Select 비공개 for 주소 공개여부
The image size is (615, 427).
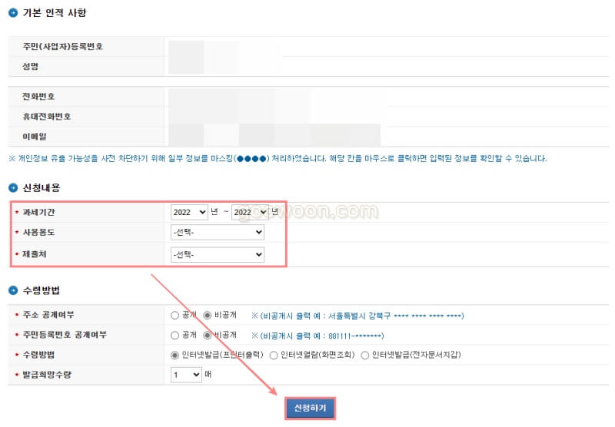[x=208, y=316]
